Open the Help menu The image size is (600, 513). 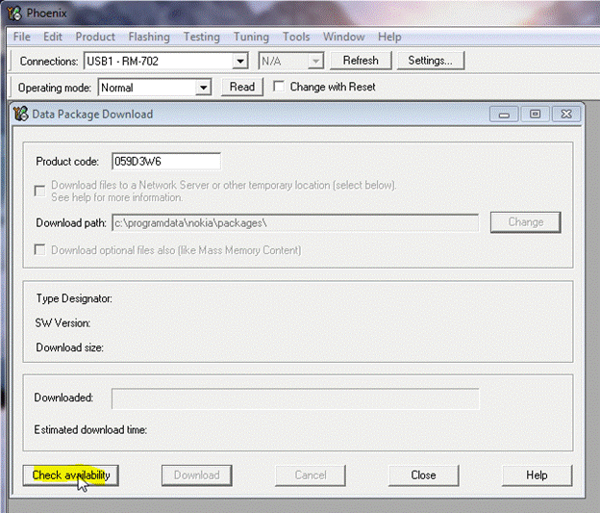[389, 37]
